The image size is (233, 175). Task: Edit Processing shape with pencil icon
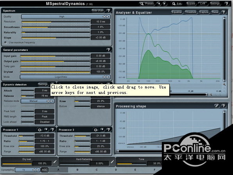tap(217, 106)
